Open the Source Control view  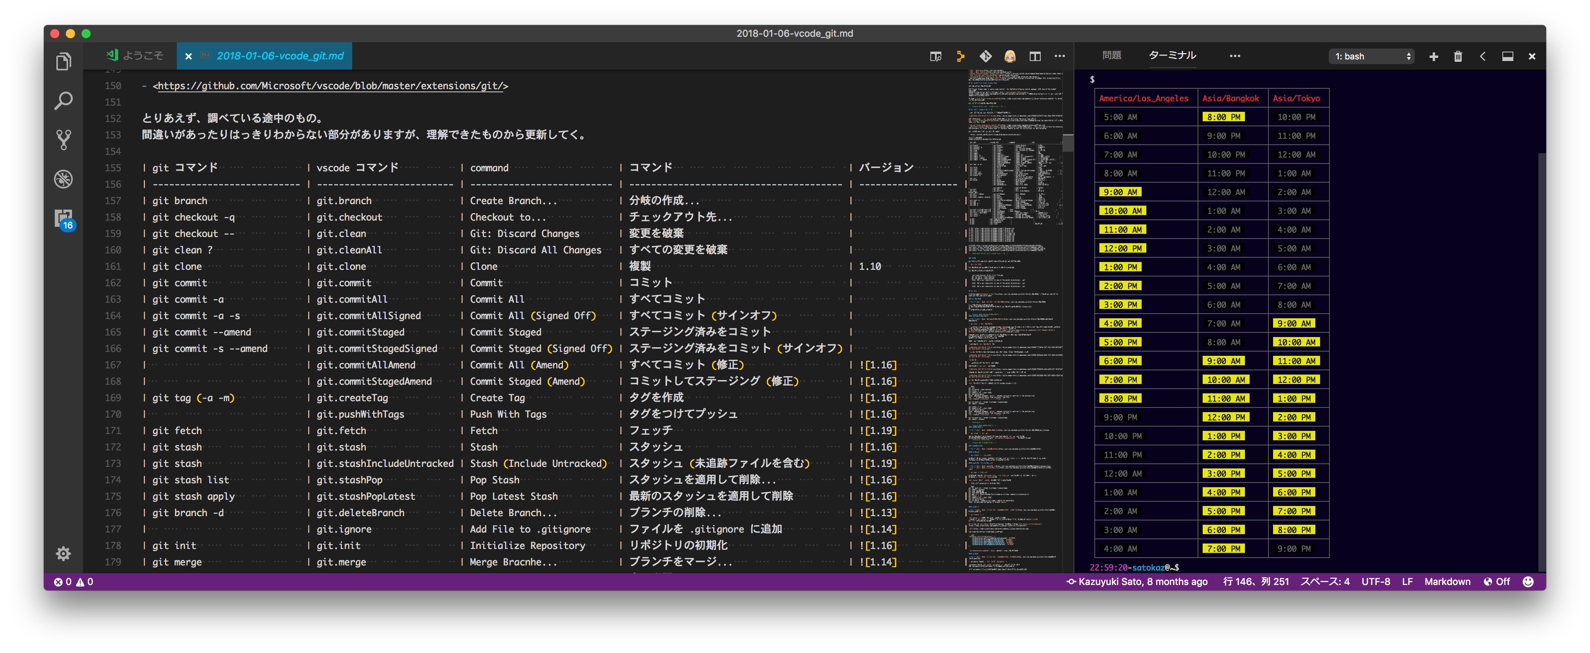(x=63, y=140)
